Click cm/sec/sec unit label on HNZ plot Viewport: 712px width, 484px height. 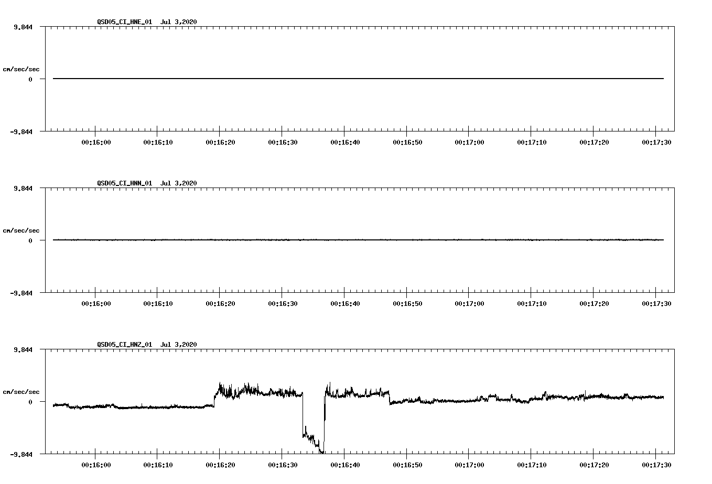coord(21,392)
